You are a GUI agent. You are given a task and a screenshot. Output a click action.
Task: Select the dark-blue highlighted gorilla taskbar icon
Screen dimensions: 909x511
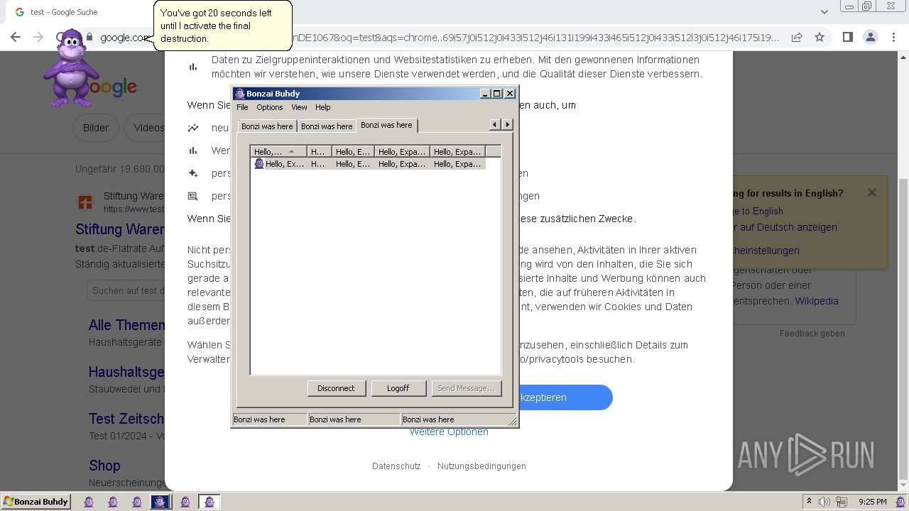tap(160, 502)
